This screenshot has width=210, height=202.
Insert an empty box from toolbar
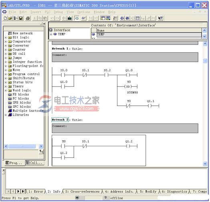(x=138, y=18)
